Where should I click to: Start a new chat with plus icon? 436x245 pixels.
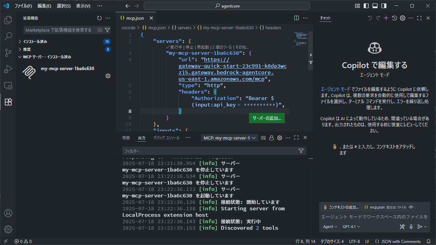386,18
